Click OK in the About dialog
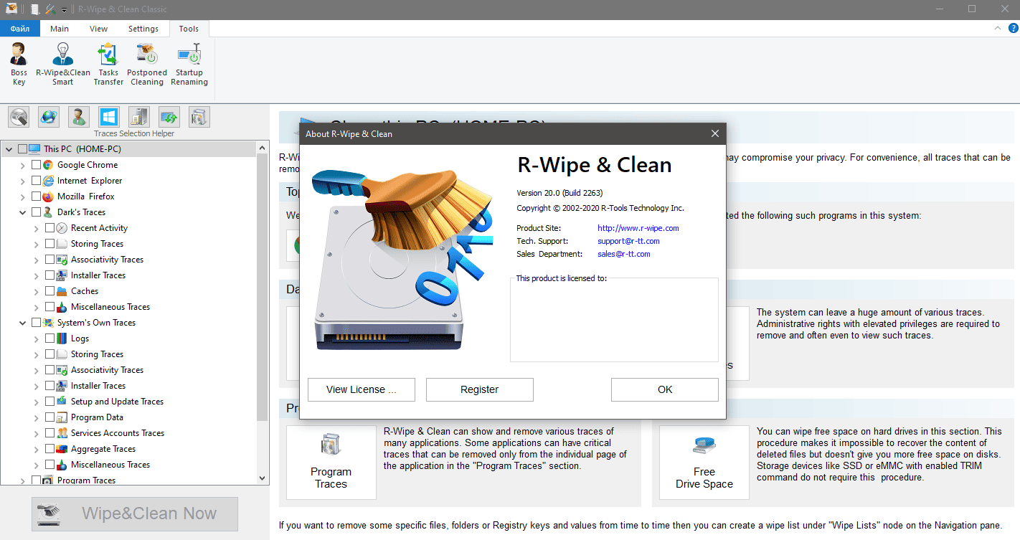The width and height of the screenshot is (1020, 540). (x=665, y=389)
